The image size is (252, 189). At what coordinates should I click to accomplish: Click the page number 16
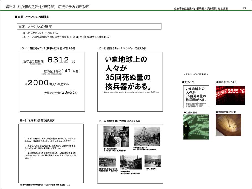tap(244, 8)
